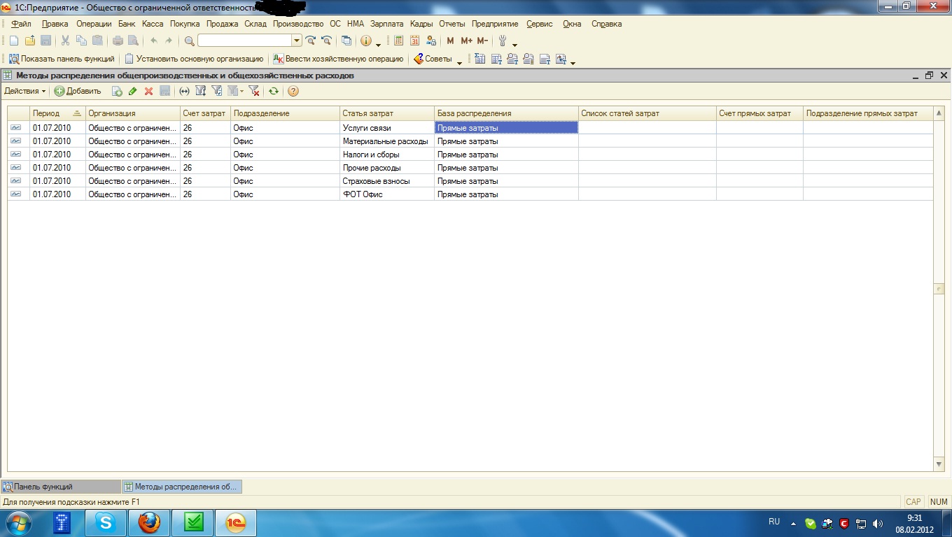Click Установить основную организацию button
This screenshot has height=537, width=952.
194,59
